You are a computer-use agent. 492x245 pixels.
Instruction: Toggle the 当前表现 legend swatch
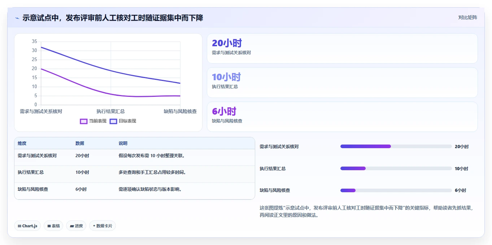(84, 121)
